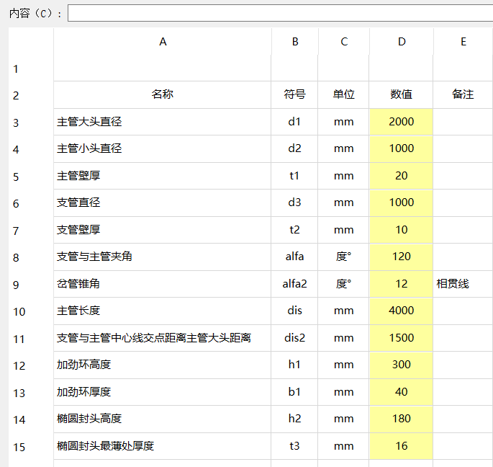This screenshot has width=493, height=467.
Task: Select the 支管壁厚 value 10
Action: (x=401, y=230)
